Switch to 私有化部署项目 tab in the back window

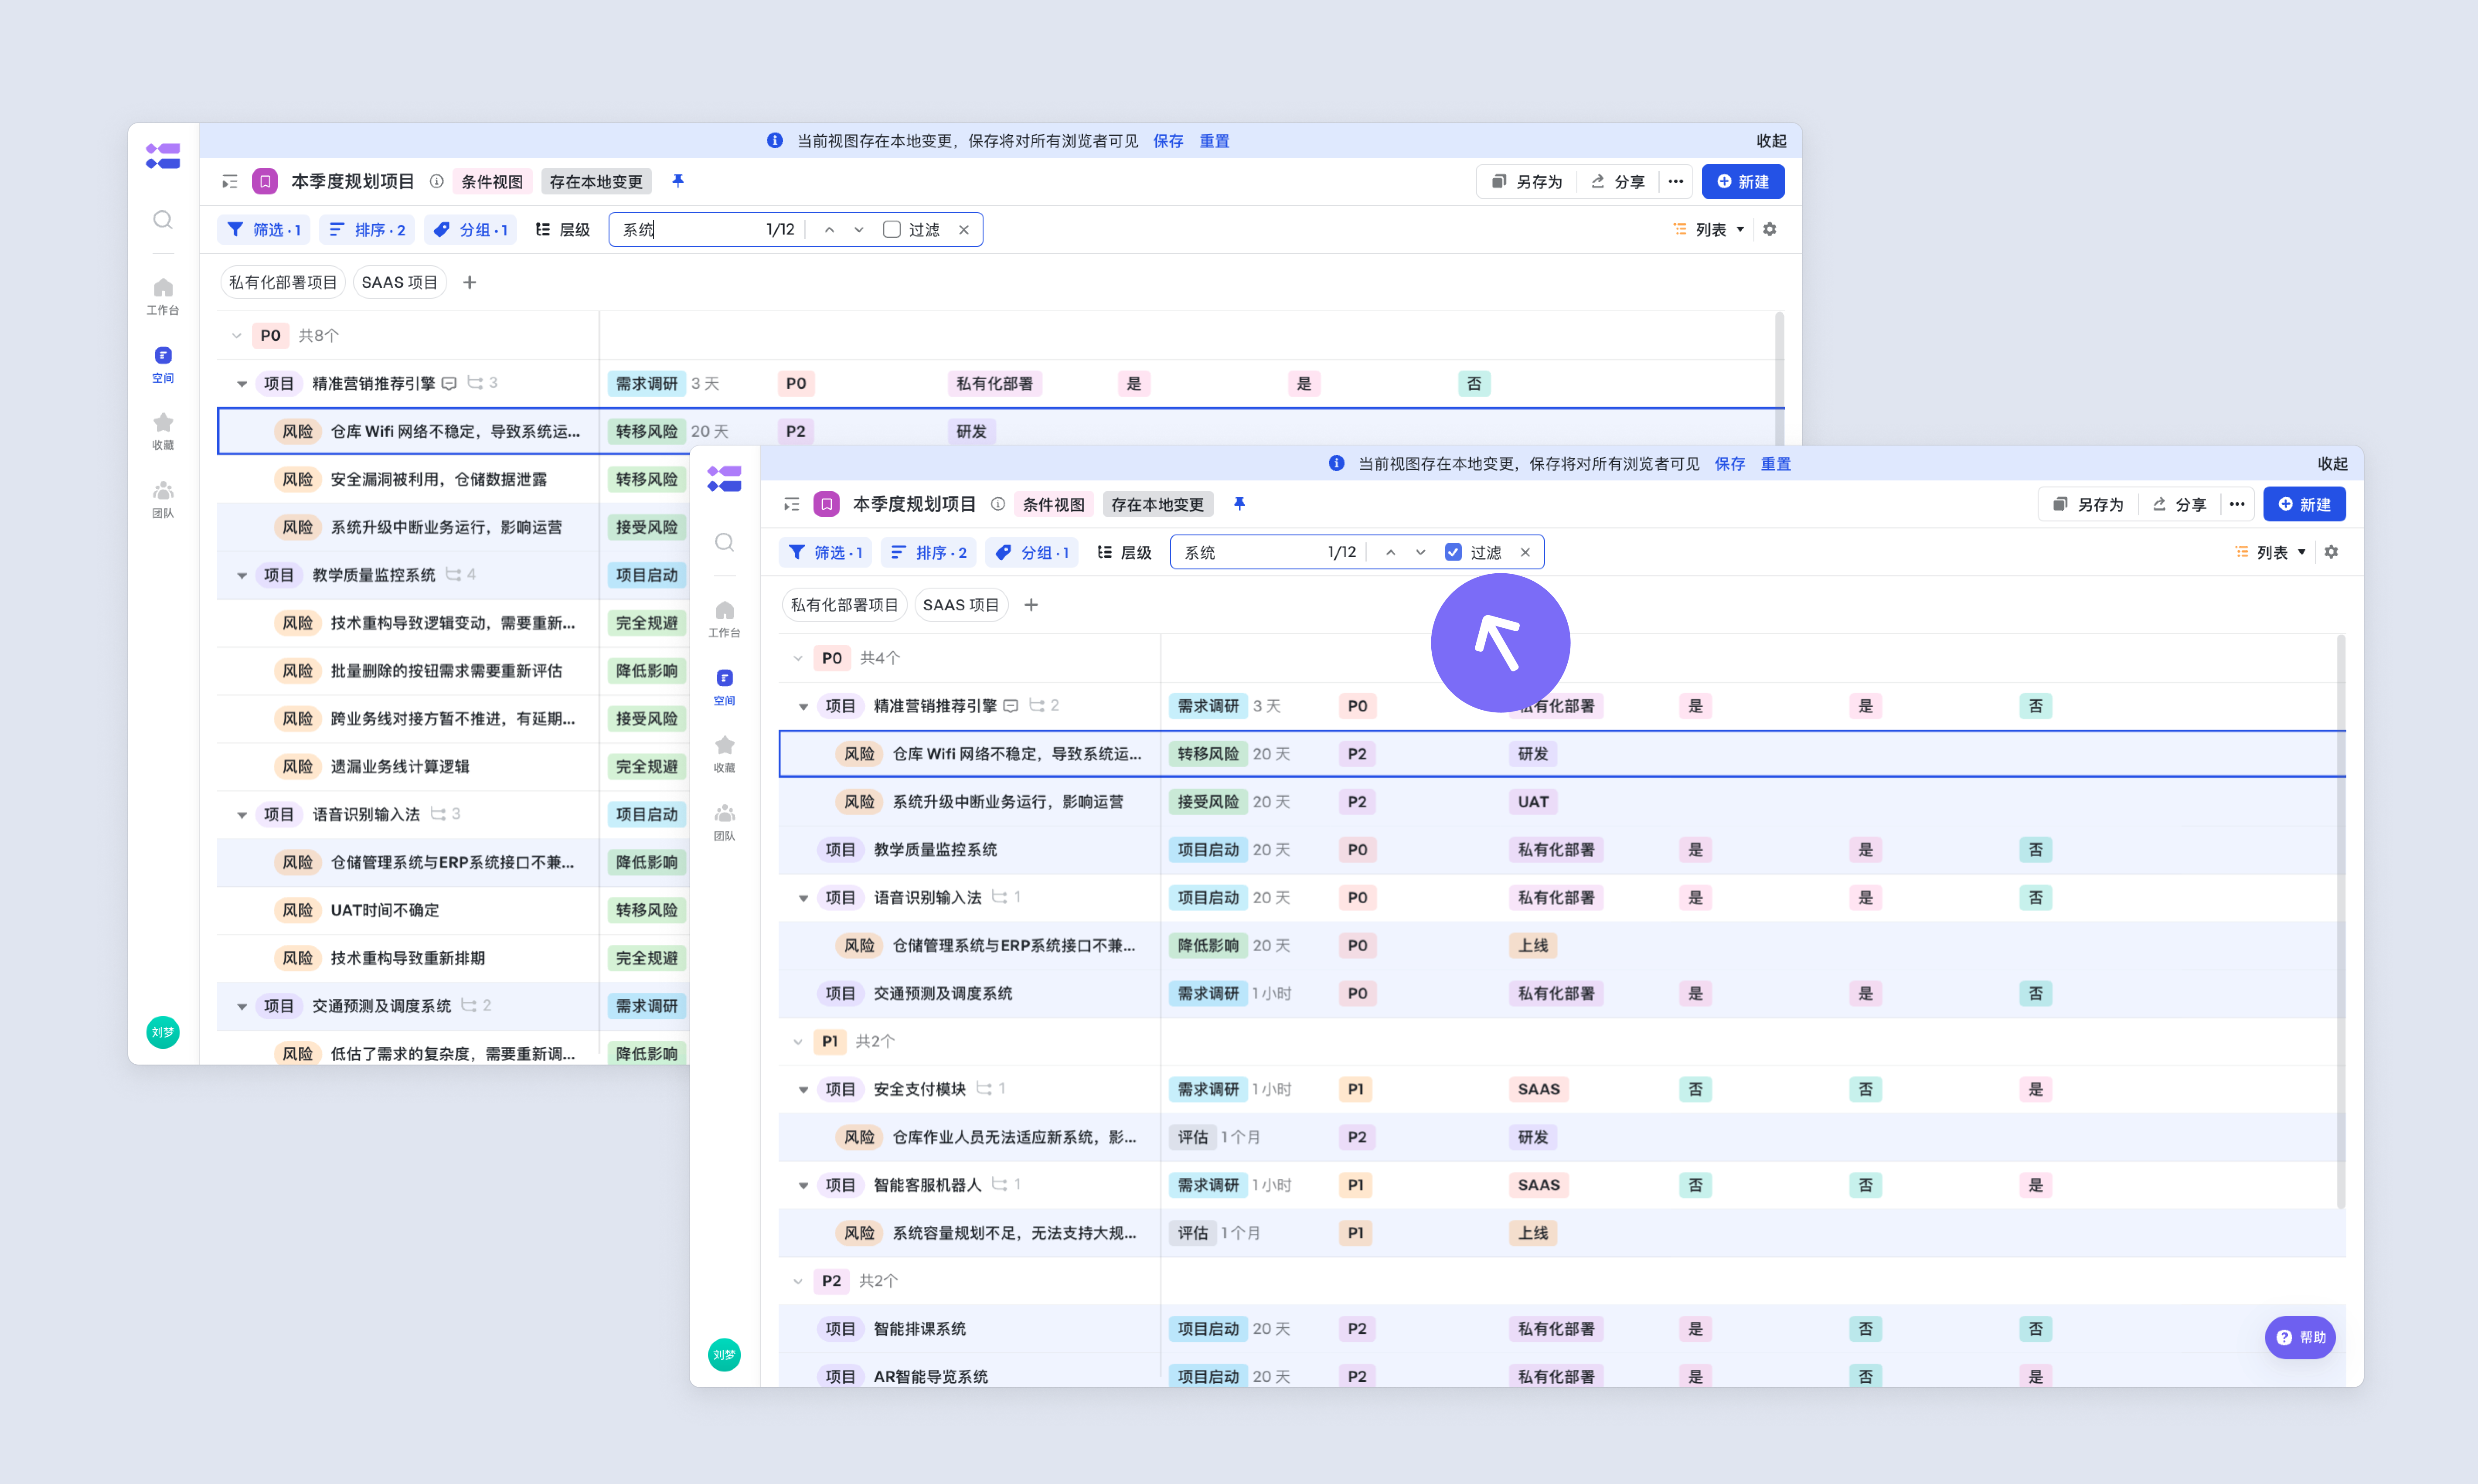[283, 283]
